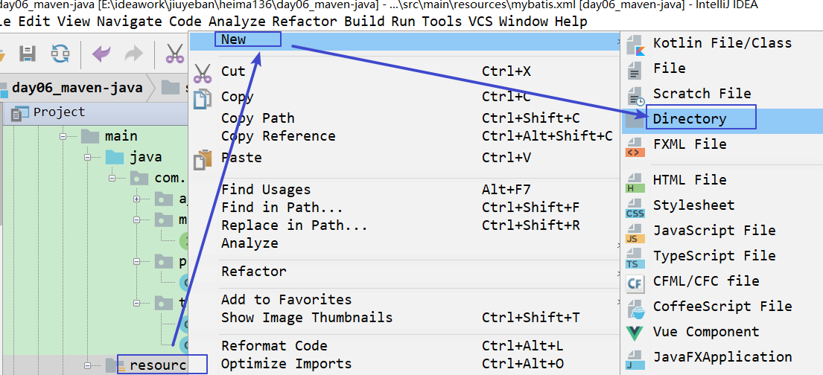Viewport: 823px width, 375px height.
Task: Click the day06_maven-java breadcrumb
Action: coord(77,88)
